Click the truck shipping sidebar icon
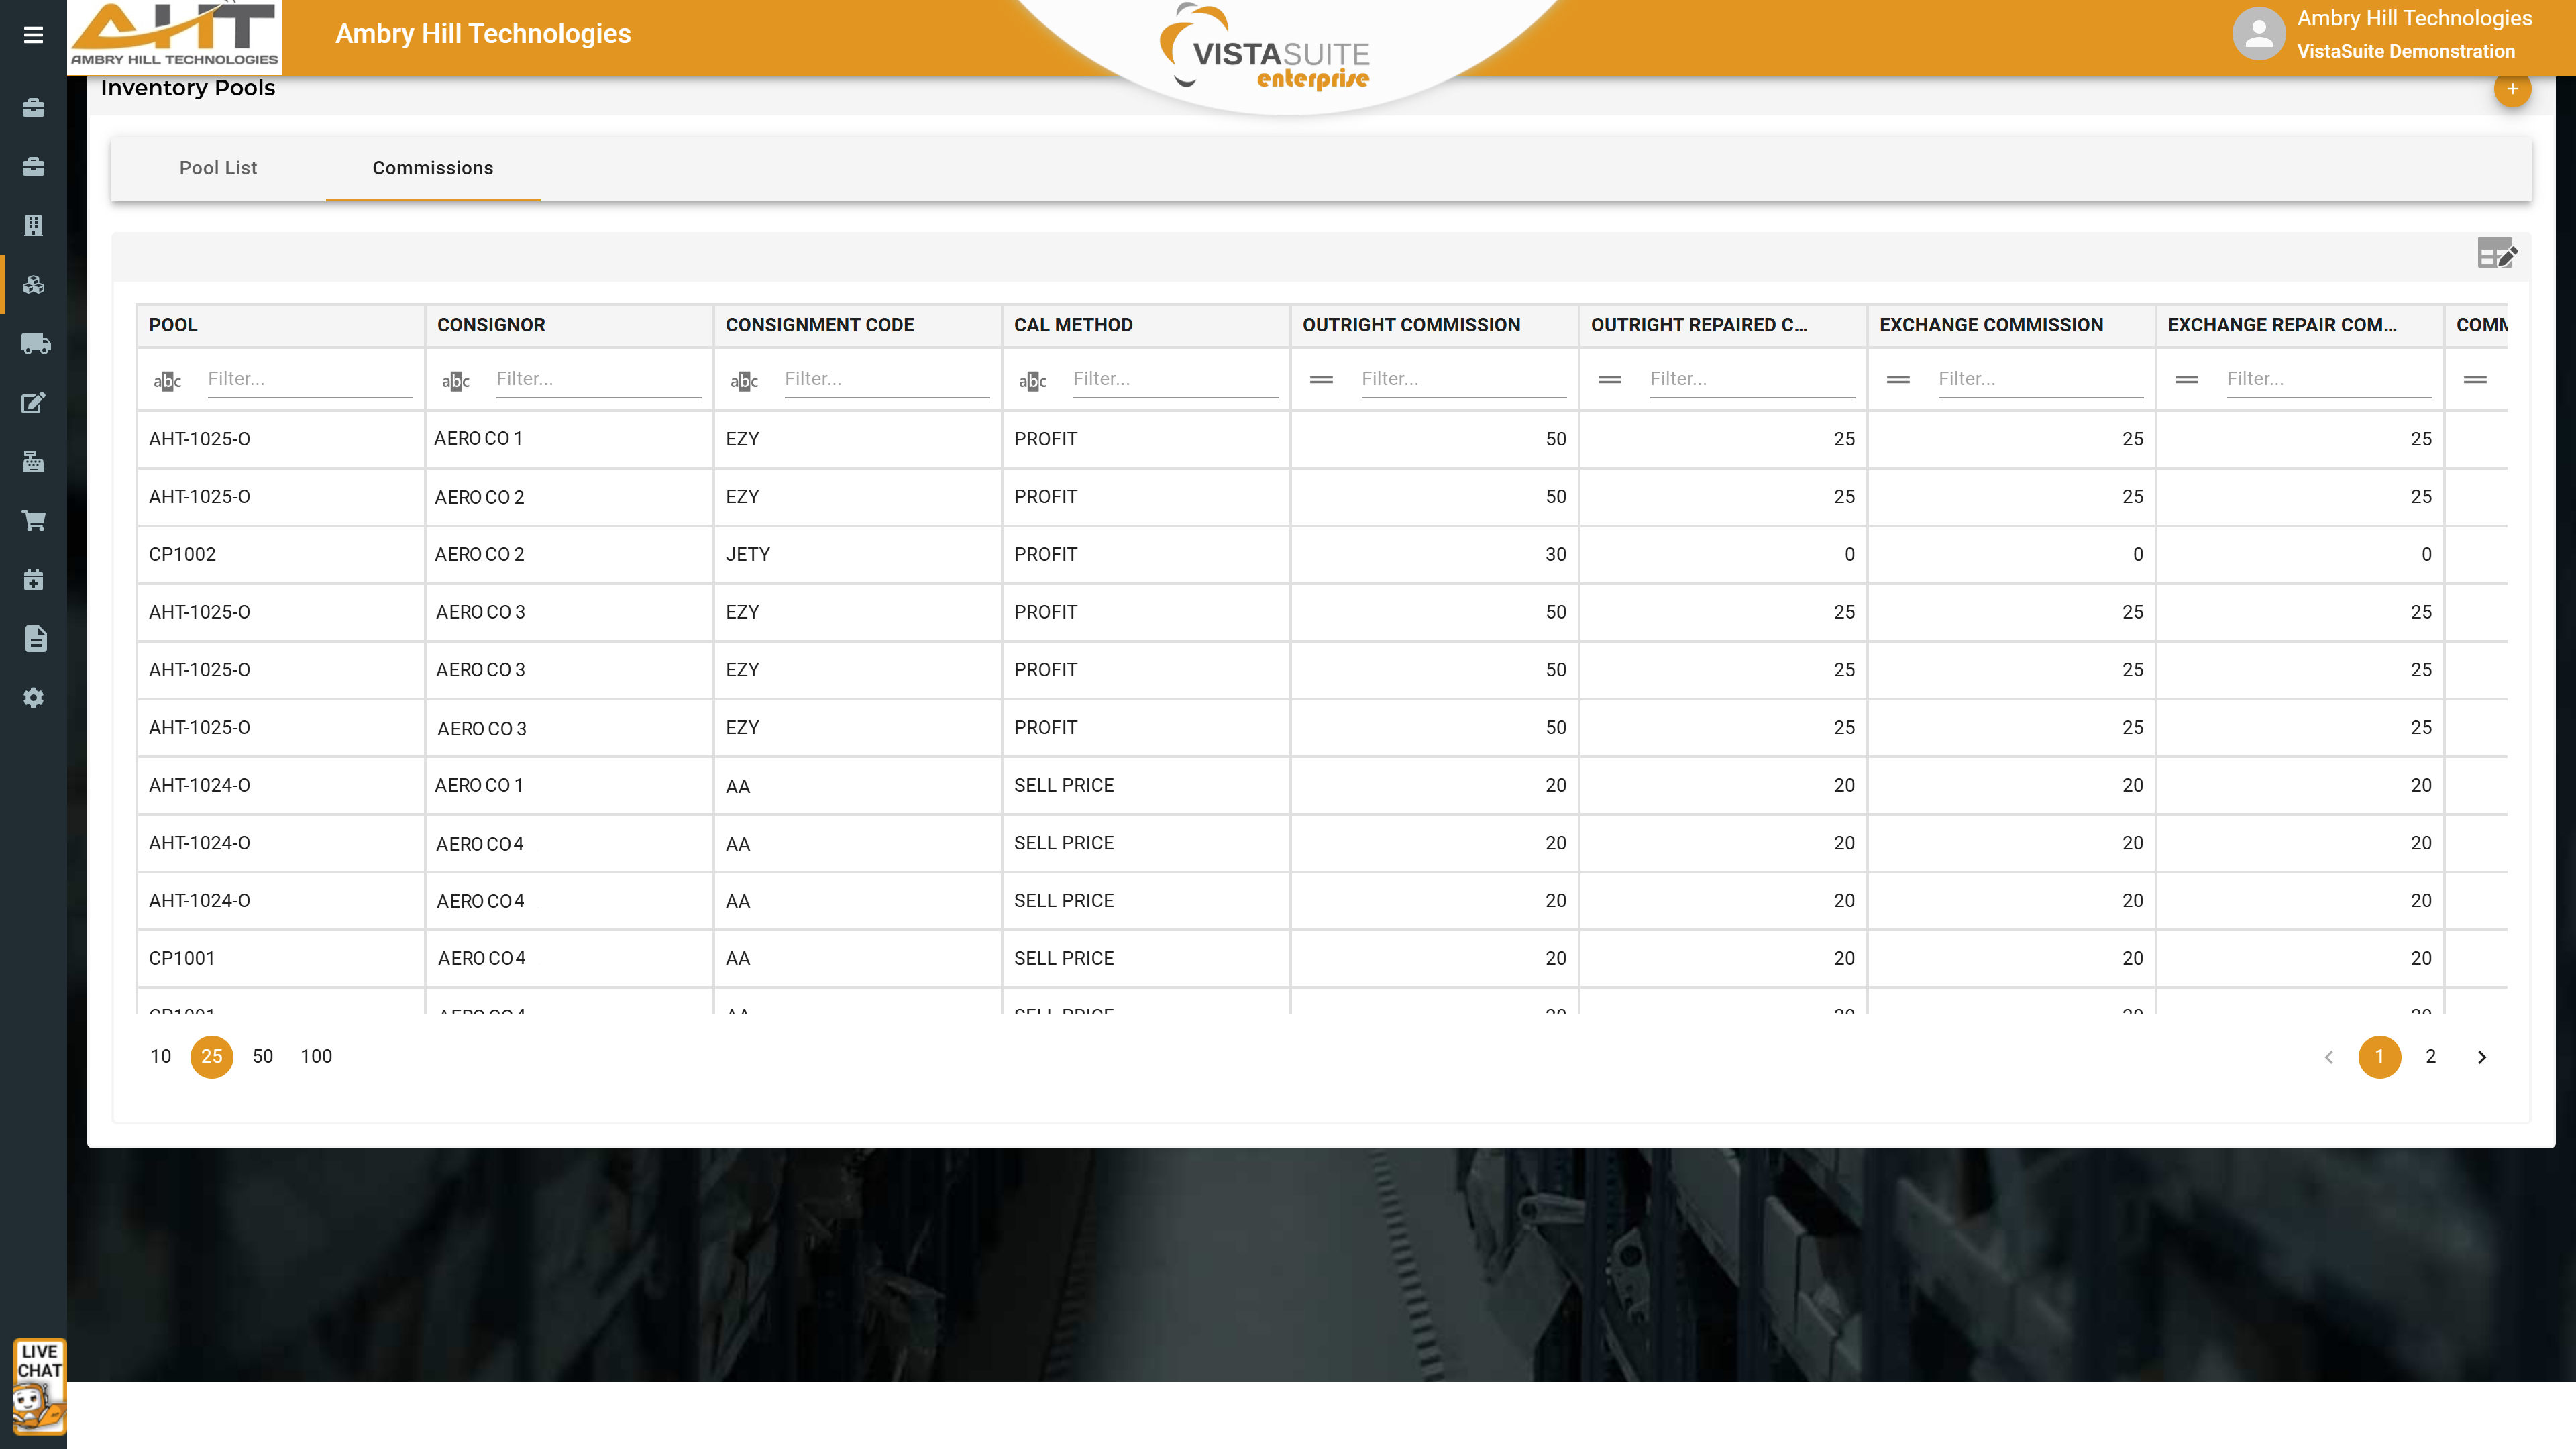 34,344
